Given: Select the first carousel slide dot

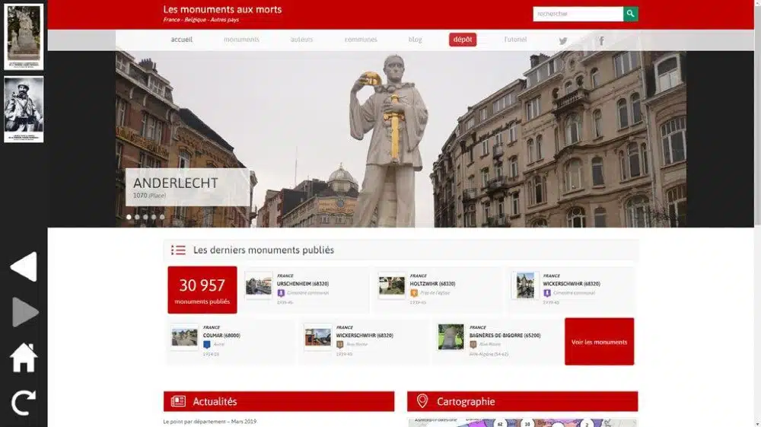Looking at the screenshot, I should (129, 217).
